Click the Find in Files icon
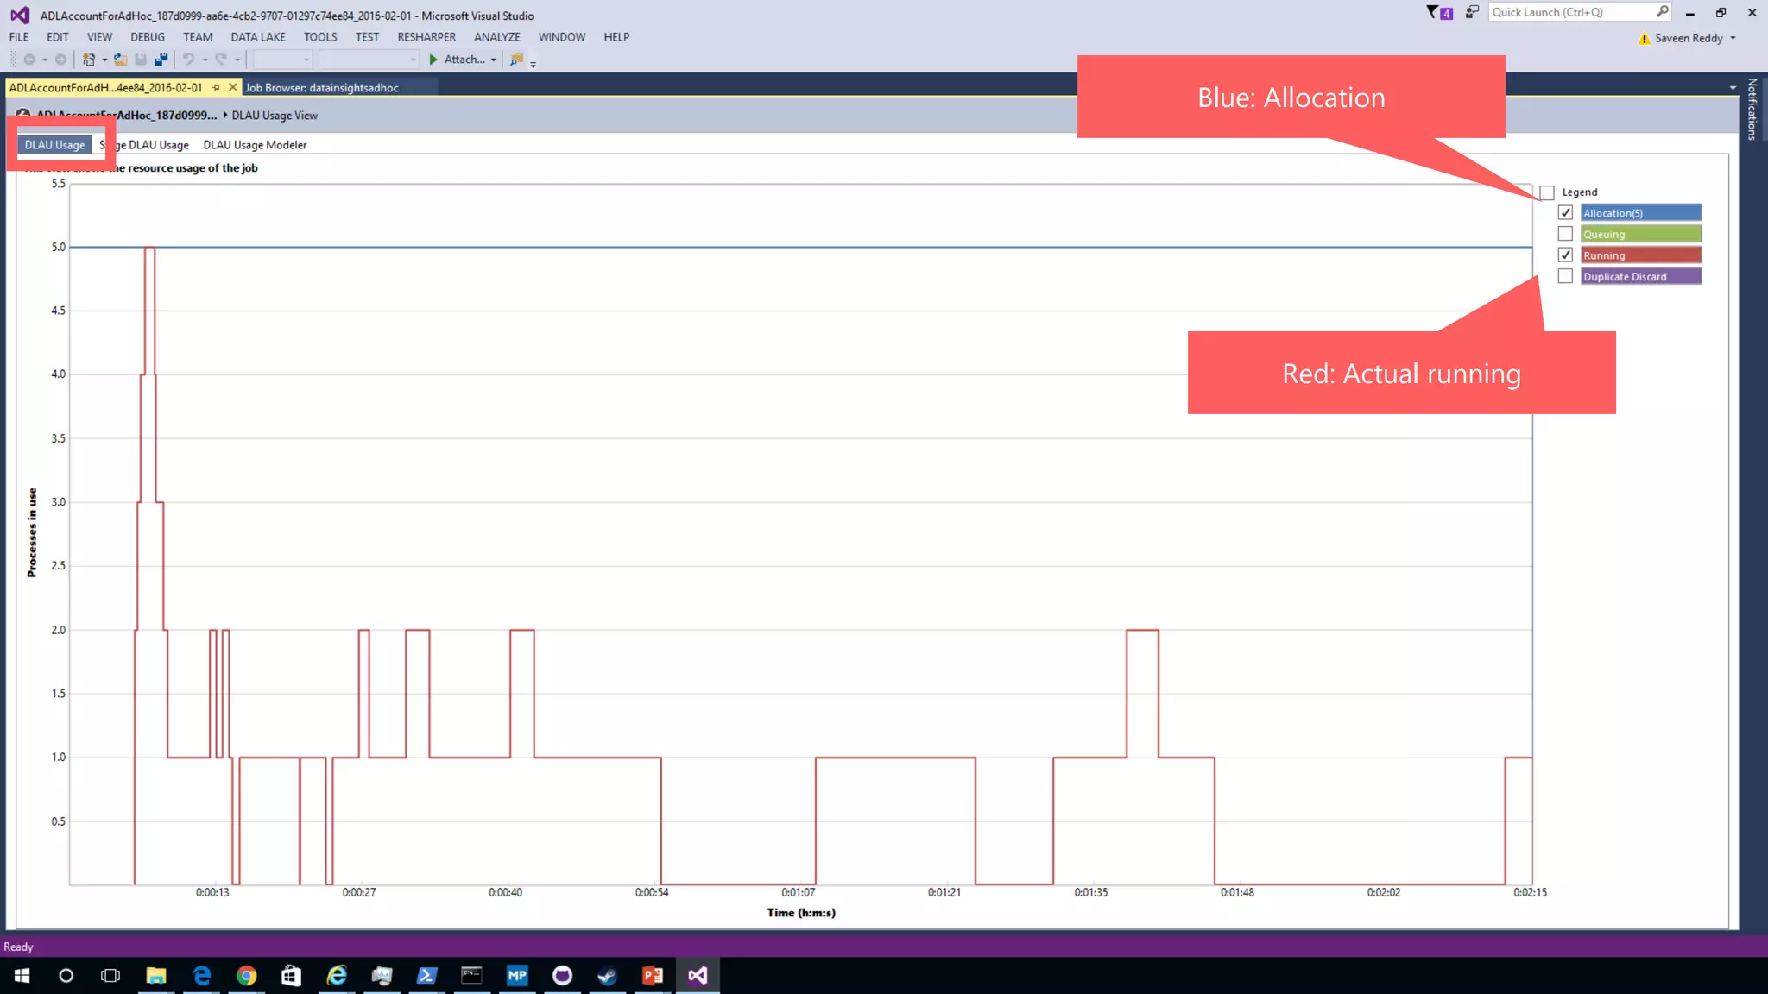 pos(516,60)
